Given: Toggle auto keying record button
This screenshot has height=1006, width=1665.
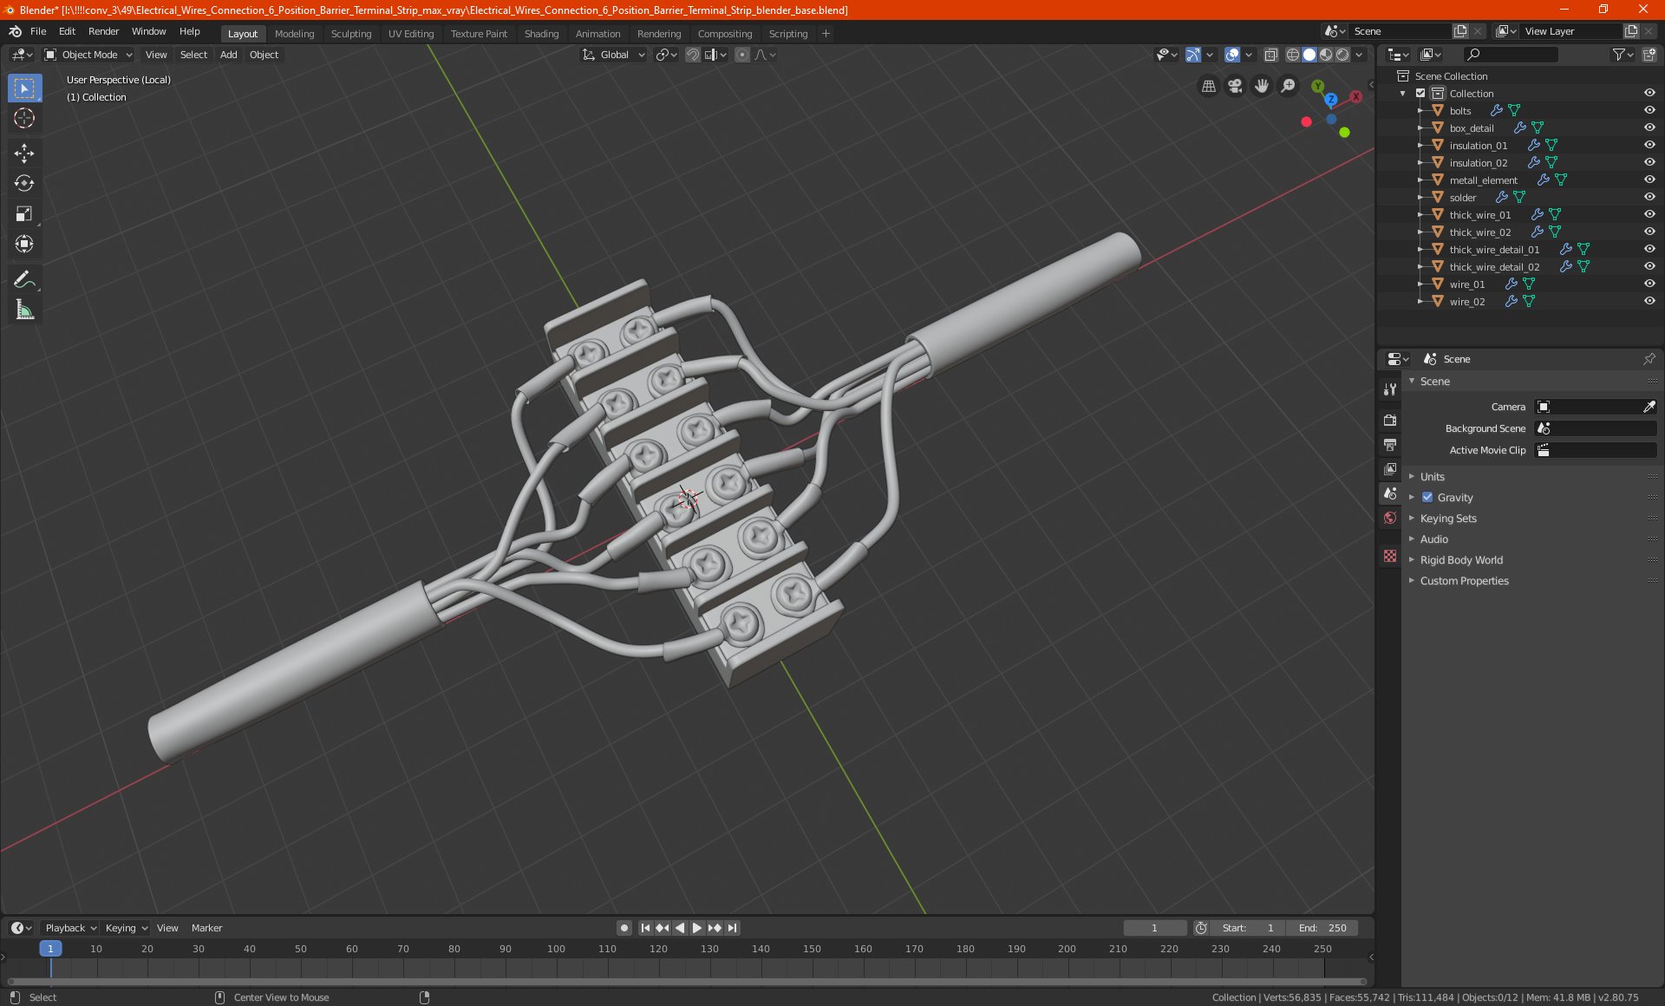Looking at the screenshot, I should 624,928.
